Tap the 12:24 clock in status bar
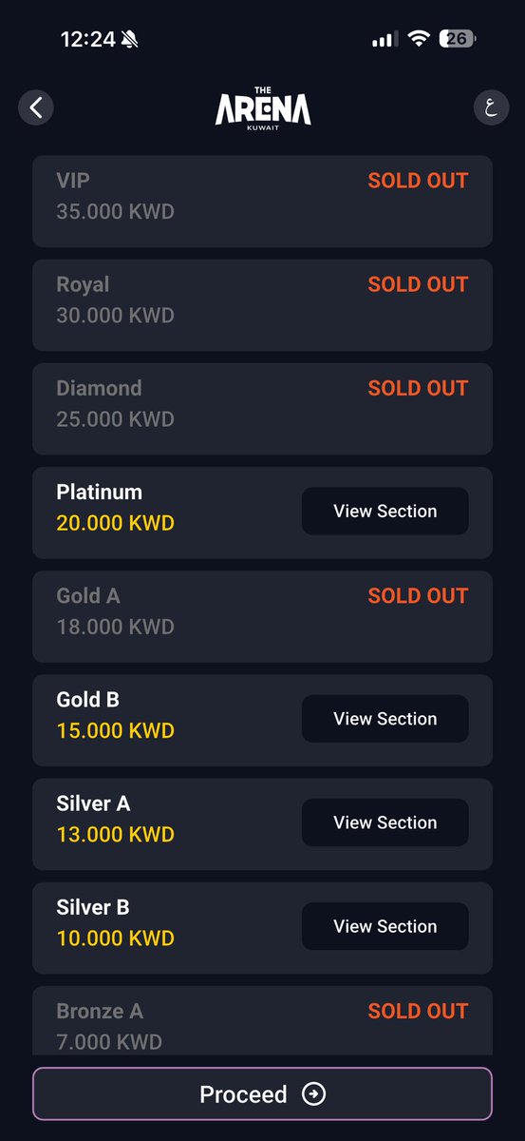The width and height of the screenshot is (525, 1141). 87,39
